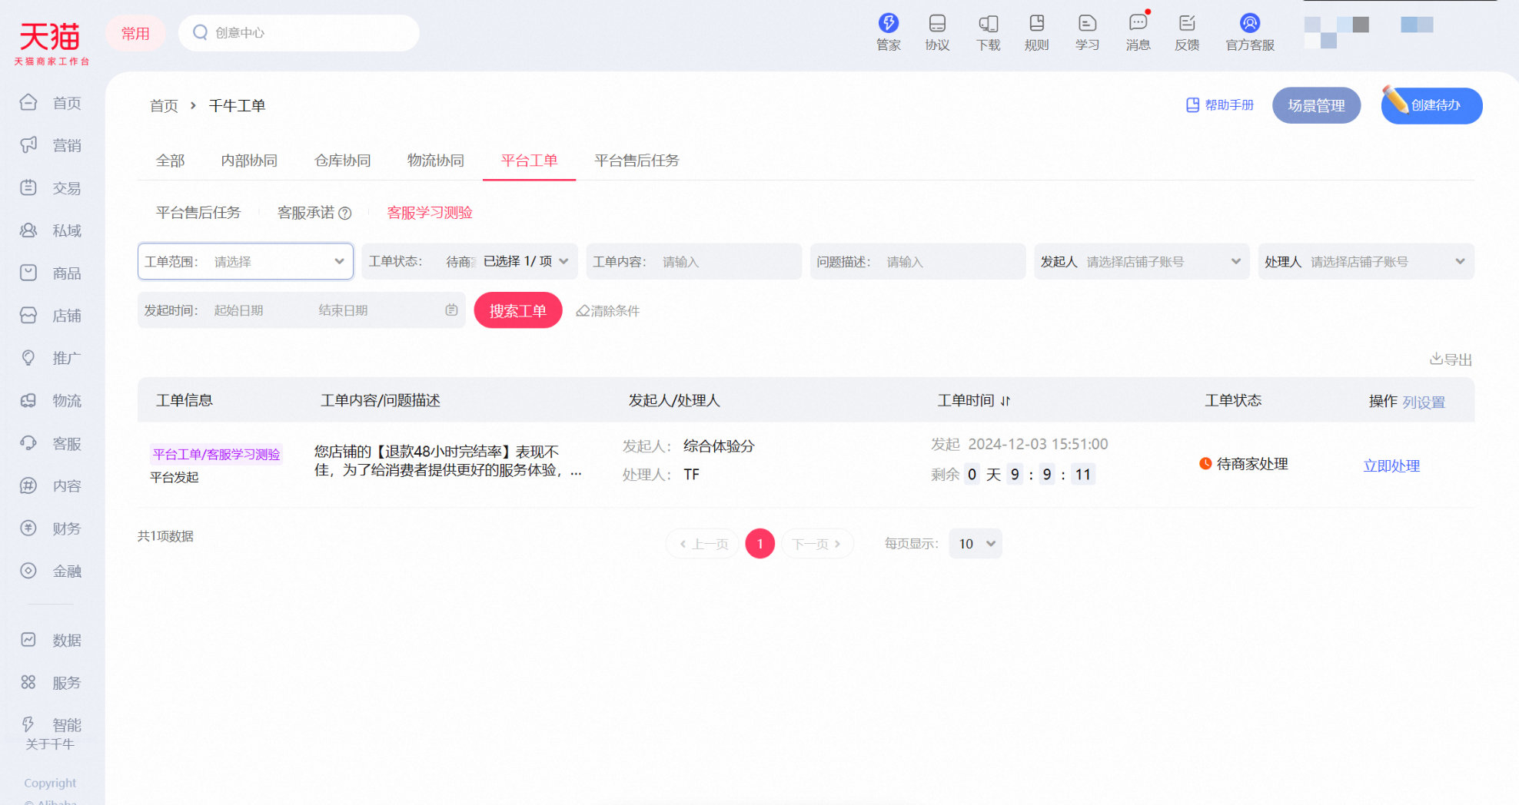
Task: Open 财务 in the sidebar
Action: 52,528
